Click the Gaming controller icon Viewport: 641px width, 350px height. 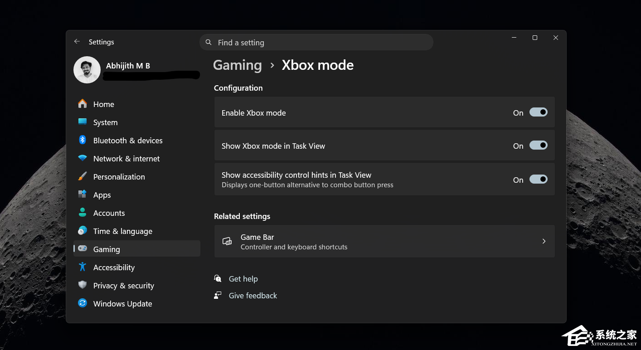pos(83,248)
